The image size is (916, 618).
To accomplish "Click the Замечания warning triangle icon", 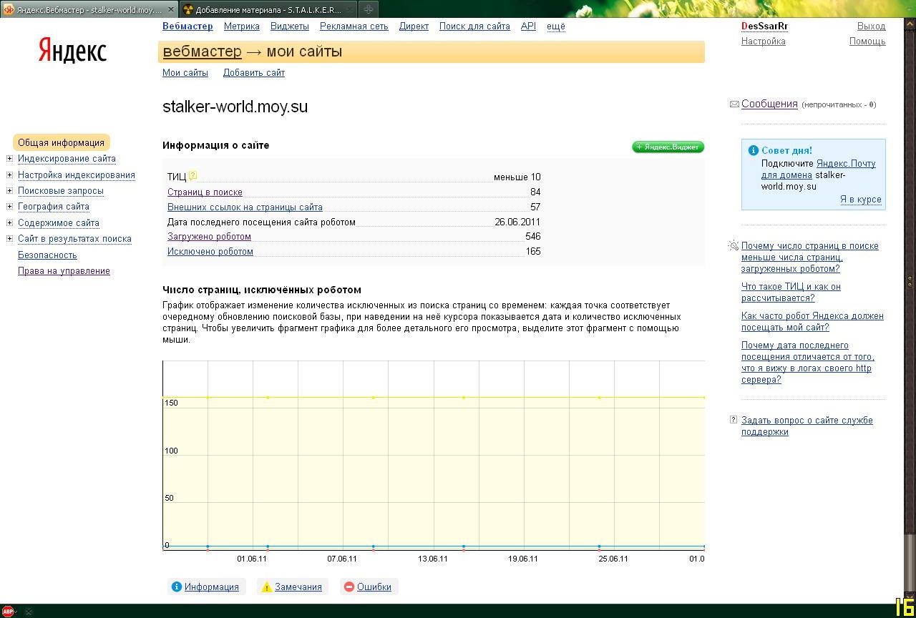I will (267, 587).
